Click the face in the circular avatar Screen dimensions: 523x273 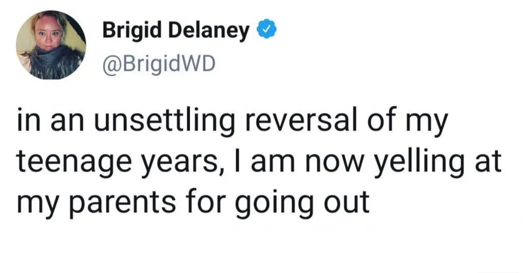click(x=43, y=33)
